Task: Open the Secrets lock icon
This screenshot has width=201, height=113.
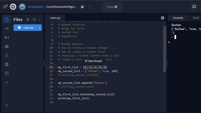Action: pos(7,55)
